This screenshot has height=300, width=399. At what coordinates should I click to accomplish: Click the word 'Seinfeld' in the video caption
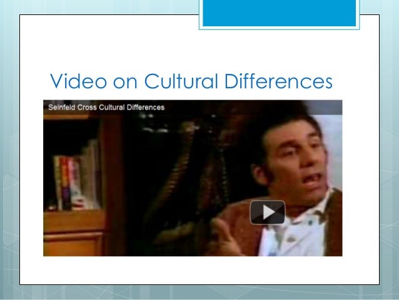tap(62, 107)
